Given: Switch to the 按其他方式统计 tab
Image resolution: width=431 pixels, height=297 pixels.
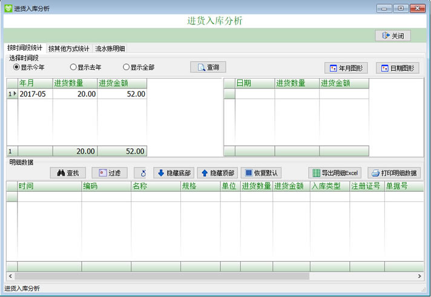Looking at the screenshot, I should pyautogui.click(x=69, y=48).
